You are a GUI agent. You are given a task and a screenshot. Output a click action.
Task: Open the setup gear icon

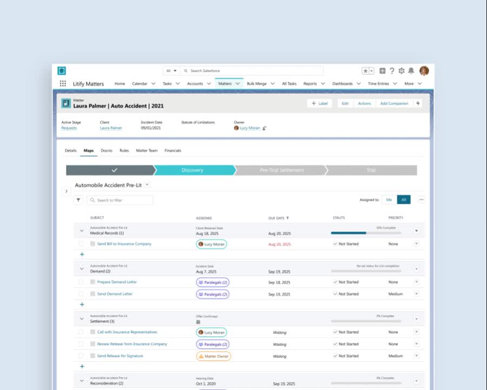pyautogui.click(x=402, y=71)
